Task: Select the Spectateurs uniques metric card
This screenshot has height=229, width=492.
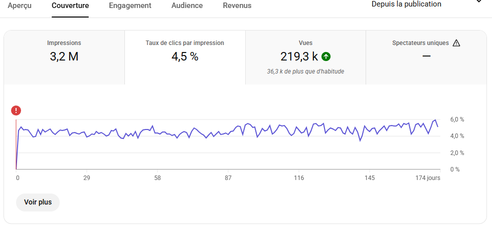Action: pos(426,57)
